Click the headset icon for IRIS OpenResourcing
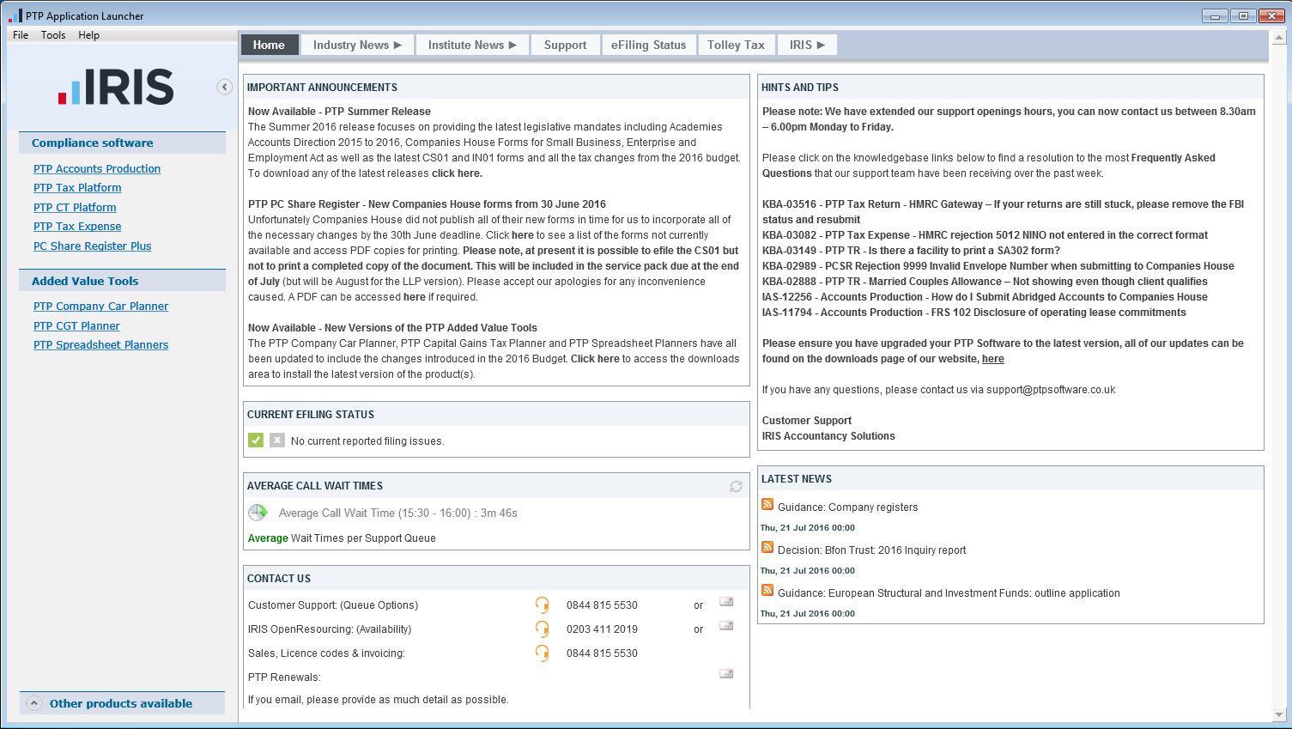The width and height of the screenshot is (1292, 729). tap(542, 629)
